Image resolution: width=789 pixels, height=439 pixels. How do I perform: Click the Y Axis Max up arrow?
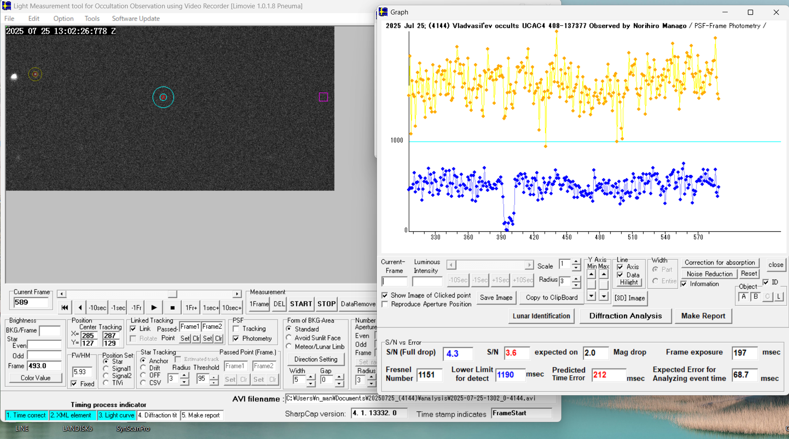[604, 275]
